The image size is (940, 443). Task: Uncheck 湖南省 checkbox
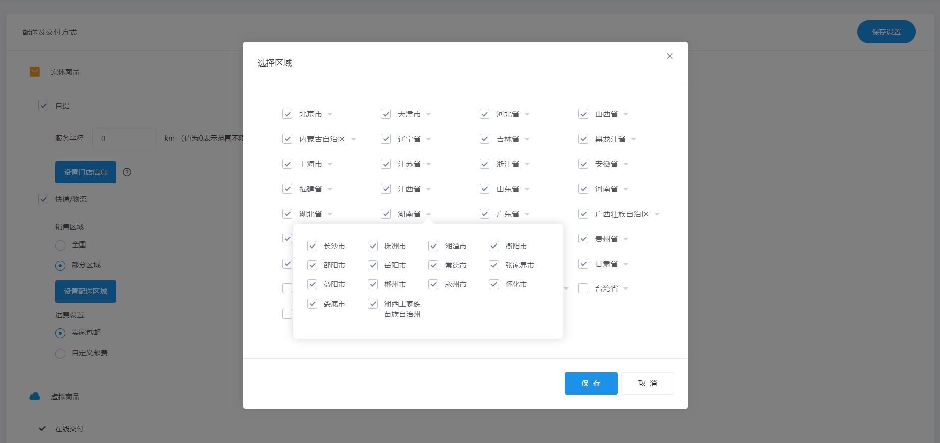(x=386, y=214)
